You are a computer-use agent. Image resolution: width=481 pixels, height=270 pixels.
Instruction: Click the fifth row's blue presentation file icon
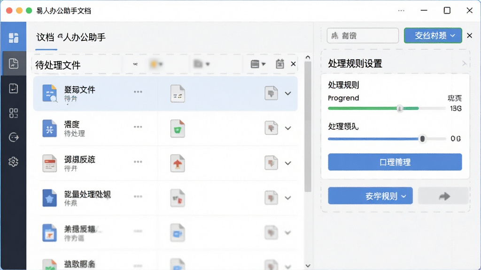coord(49,232)
